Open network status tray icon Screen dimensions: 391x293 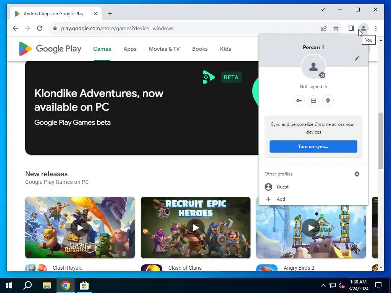[x=333, y=285]
